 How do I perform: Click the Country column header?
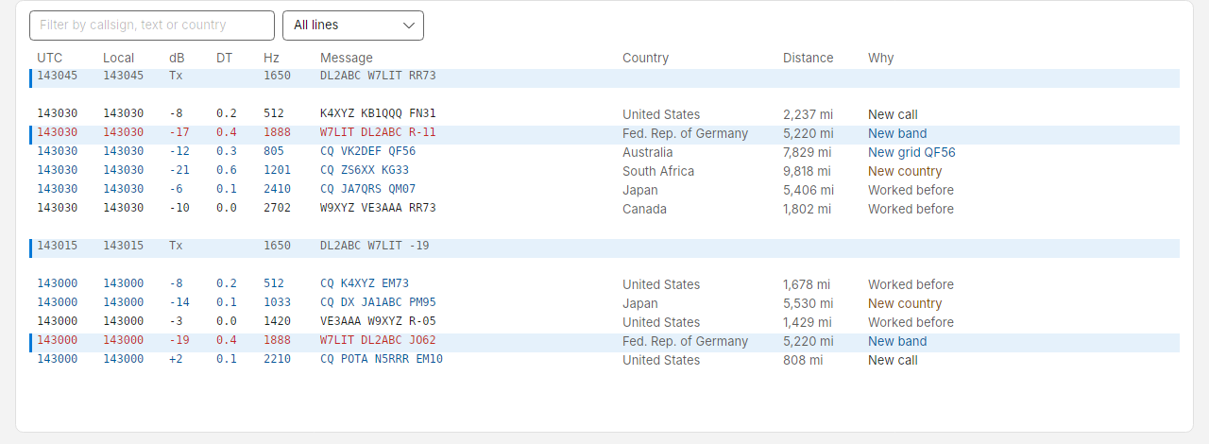tap(645, 58)
